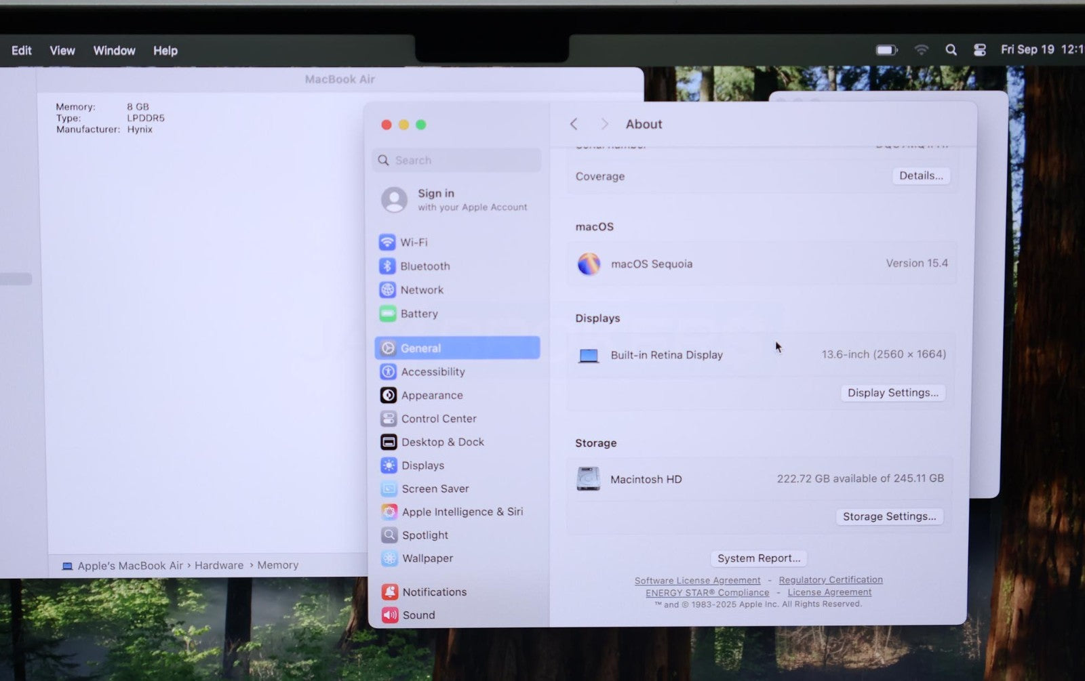Select Apple Intelligence & Siri
The width and height of the screenshot is (1085, 681).
(x=461, y=512)
